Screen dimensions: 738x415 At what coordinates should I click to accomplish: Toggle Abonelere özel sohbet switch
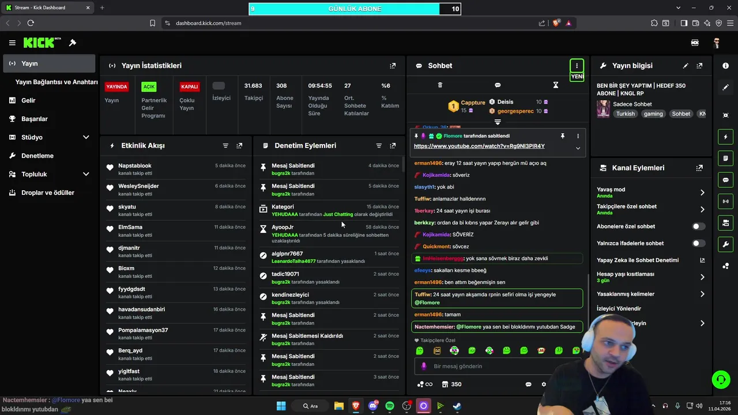click(699, 227)
